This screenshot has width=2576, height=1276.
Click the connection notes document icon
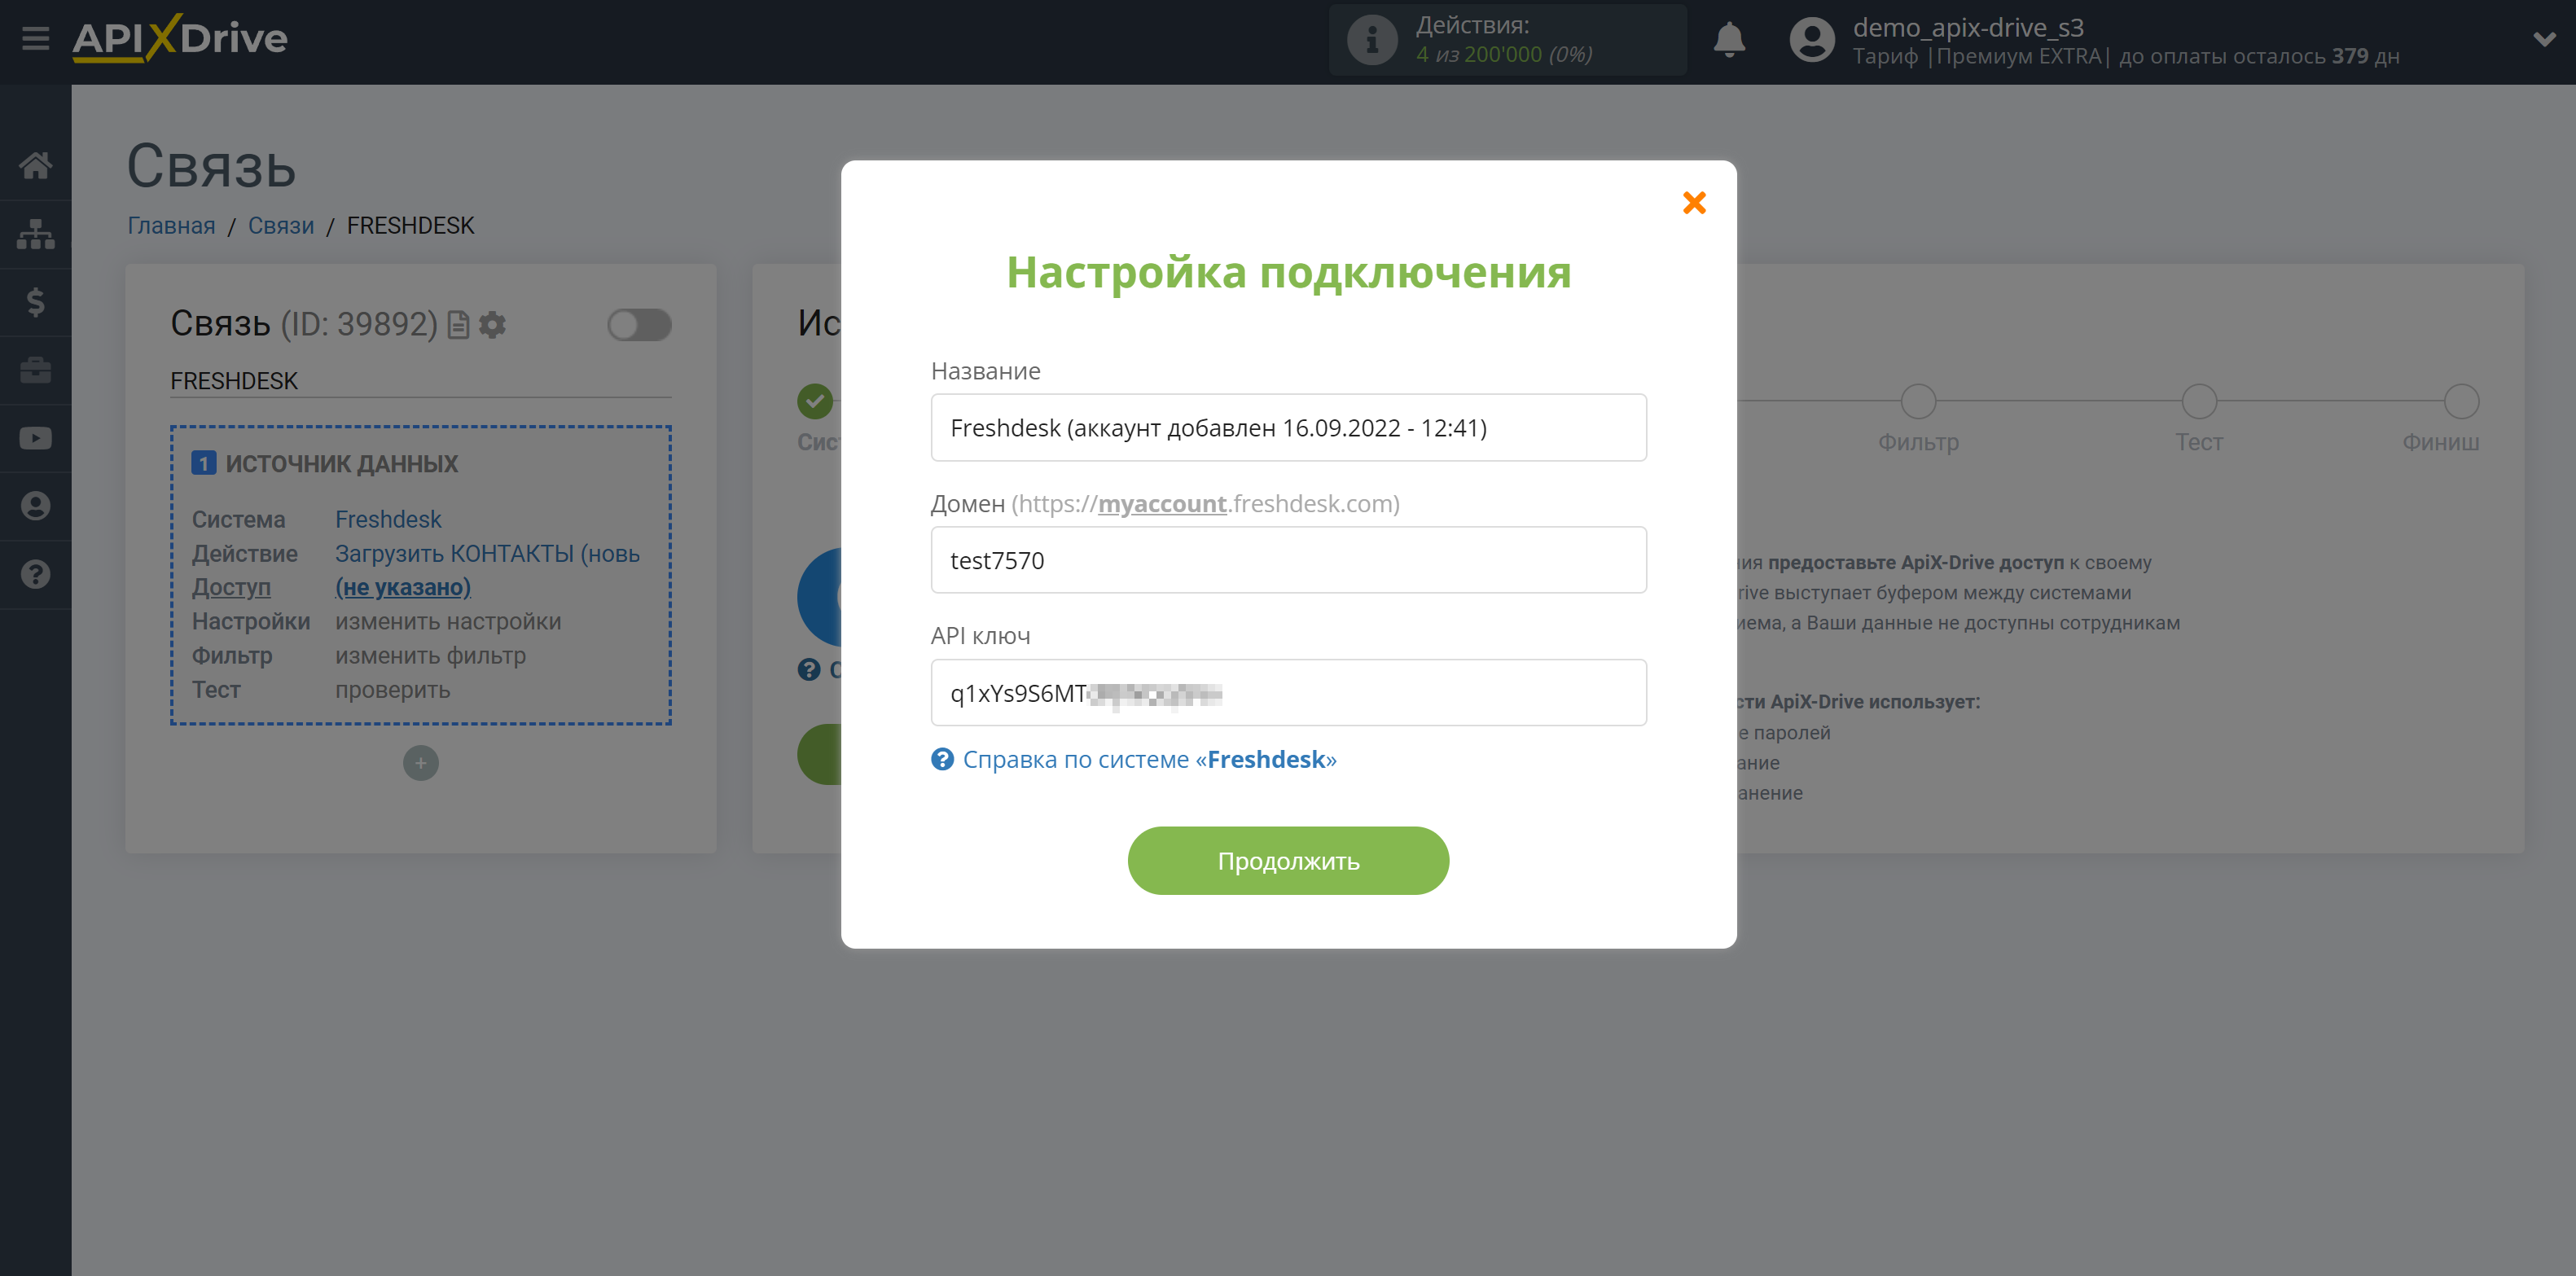(458, 325)
